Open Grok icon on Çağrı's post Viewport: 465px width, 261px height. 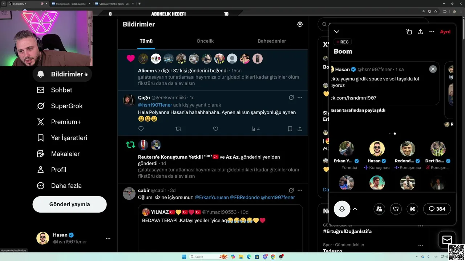coord(291,98)
